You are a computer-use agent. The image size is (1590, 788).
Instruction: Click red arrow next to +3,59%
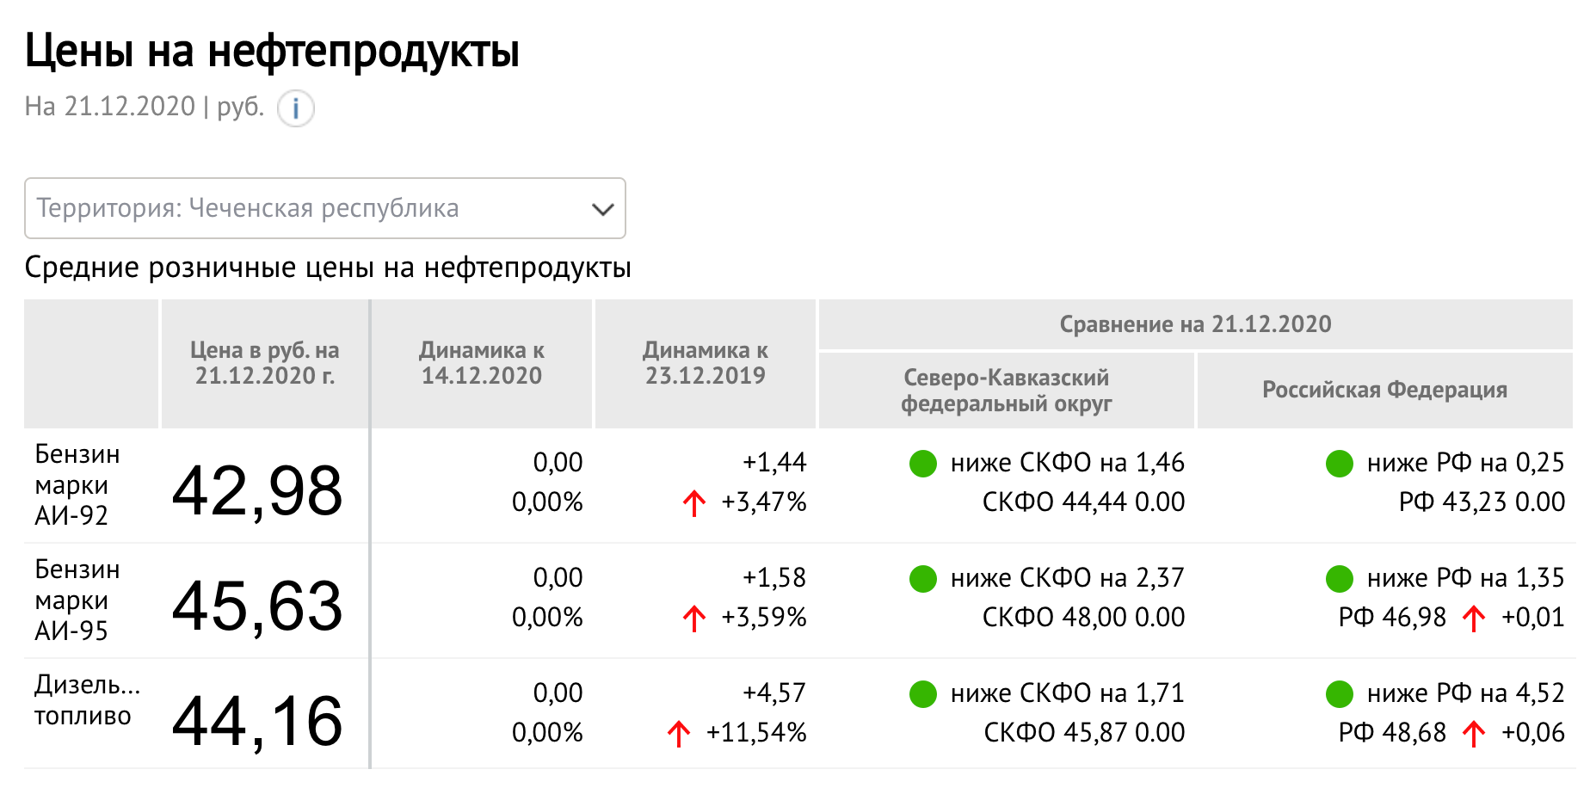[x=693, y=618]
